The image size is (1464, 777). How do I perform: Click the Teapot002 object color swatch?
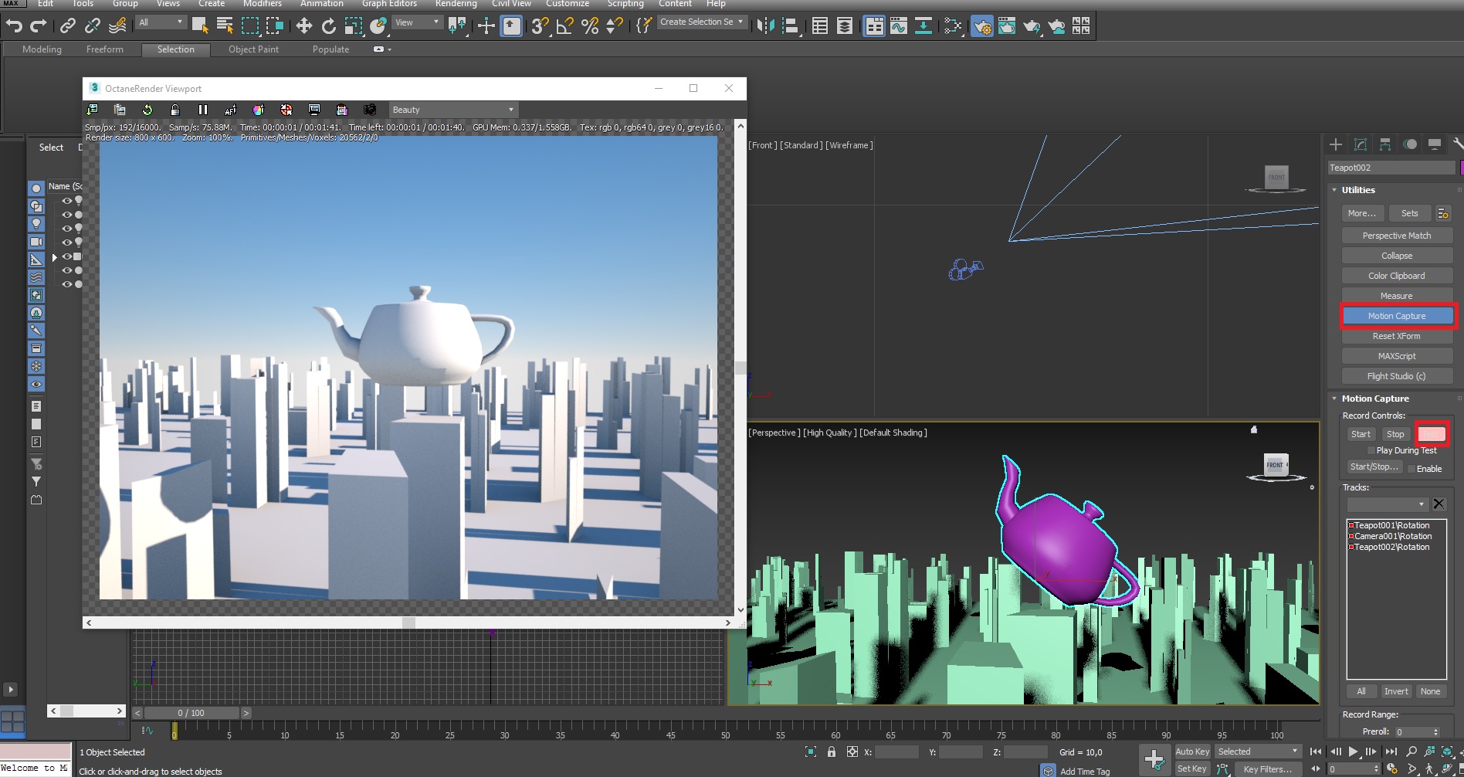tap(1461, 168)
